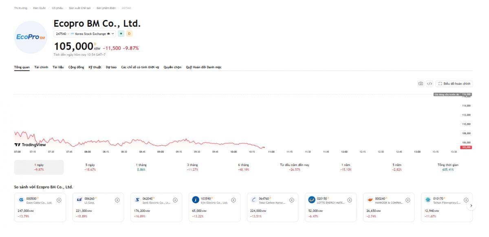Add Gaon Cable 000500 with its plus icon
489x237 pixels.
pos(59,200)
